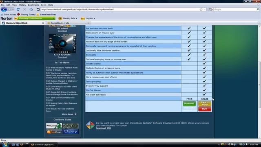This screenshot has width=261, height=147.
Task: Open the WinCustomize skins logo
Action: (x=54, y=126)
